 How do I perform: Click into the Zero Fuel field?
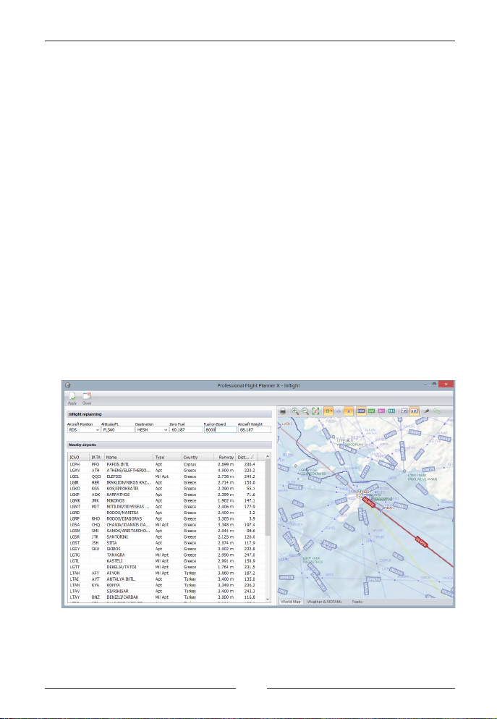click(x=185, y=430)
